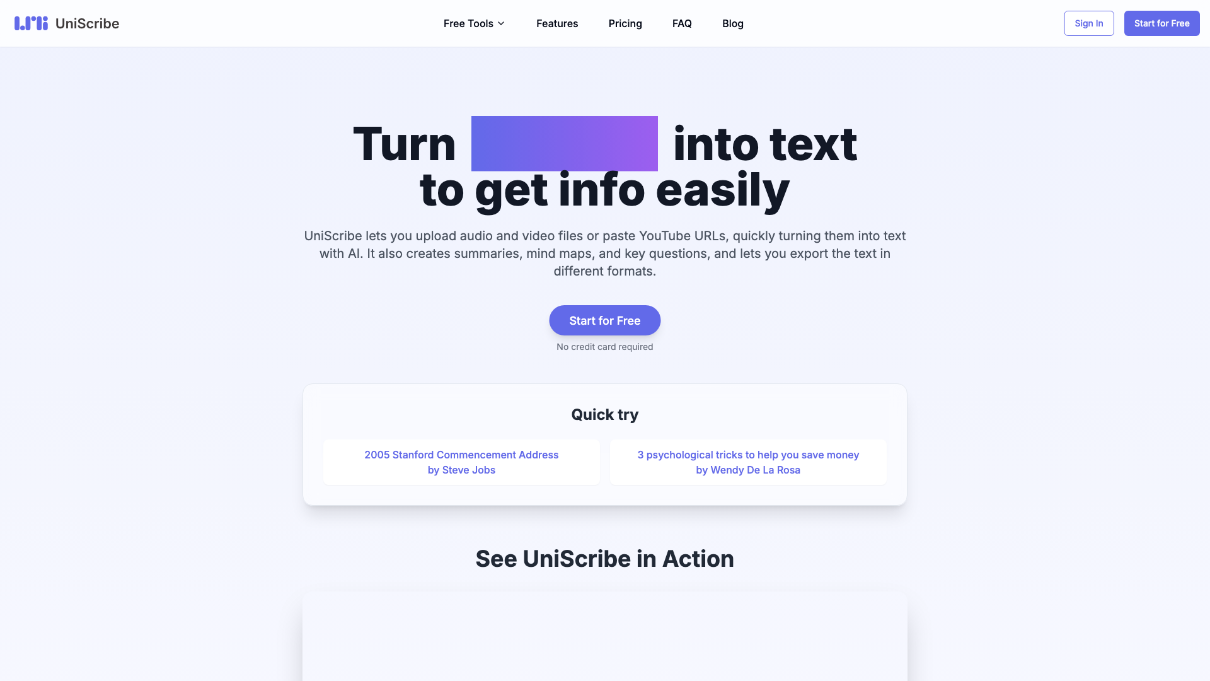Screen dimensions: 1210x681
Task: Click the Wendy De La Rosa quick try icon
Action: pos(748,462)
